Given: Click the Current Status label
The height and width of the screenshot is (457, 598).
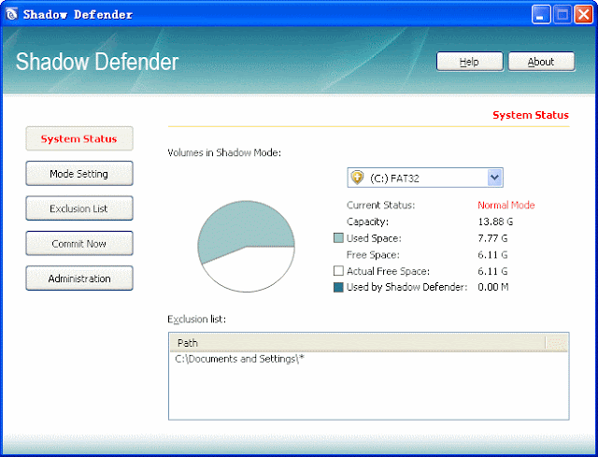Looking at the screenshot, I should (x=380, y=206).
